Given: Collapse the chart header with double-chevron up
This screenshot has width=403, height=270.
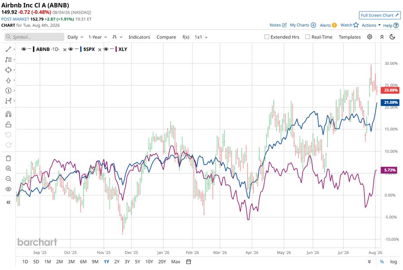Looking at the screenshot, I should point(382,36).
